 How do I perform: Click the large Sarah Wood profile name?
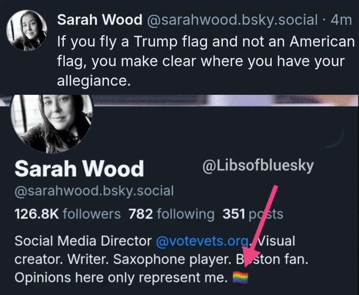point(79,169)
